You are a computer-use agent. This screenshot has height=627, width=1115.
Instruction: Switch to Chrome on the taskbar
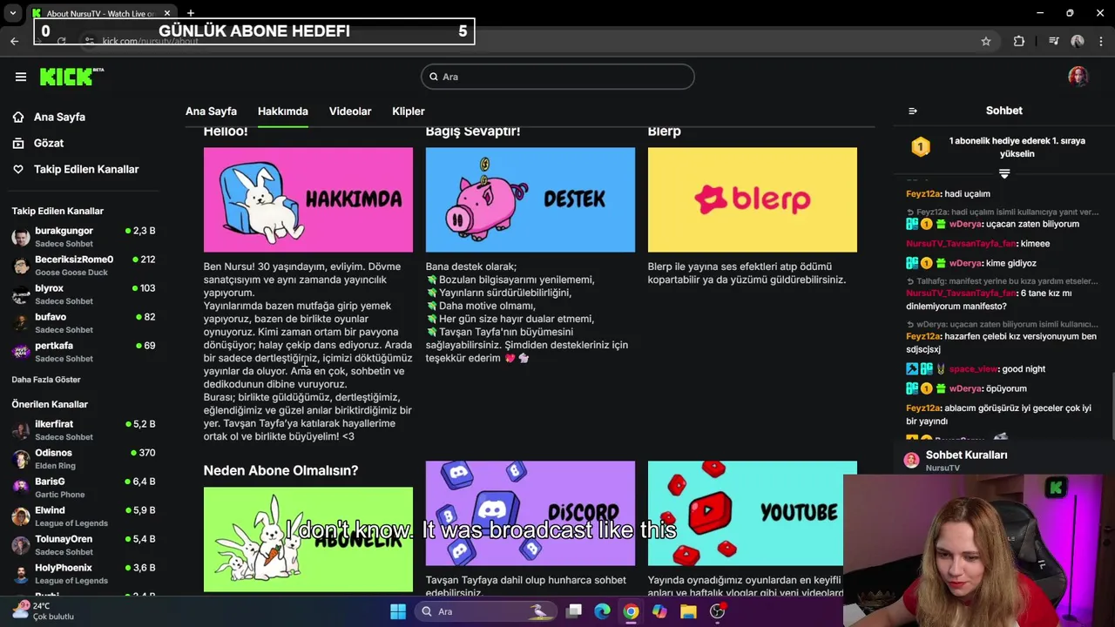[631, 611]
